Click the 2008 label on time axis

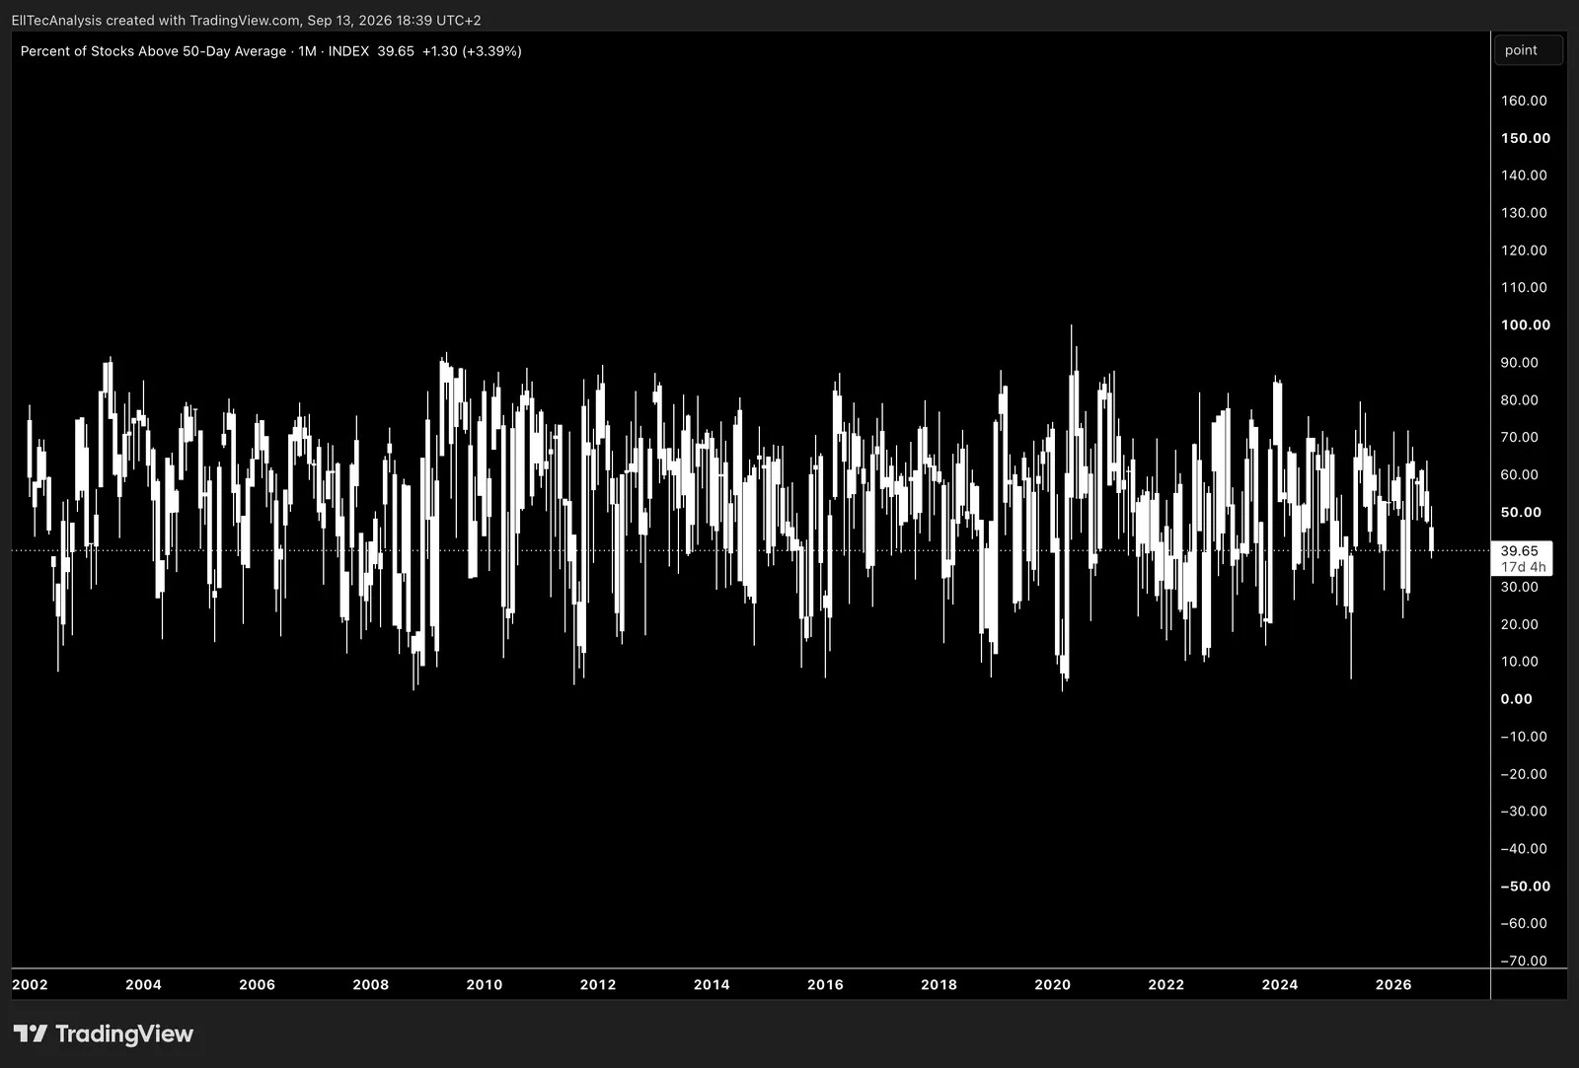371,984
